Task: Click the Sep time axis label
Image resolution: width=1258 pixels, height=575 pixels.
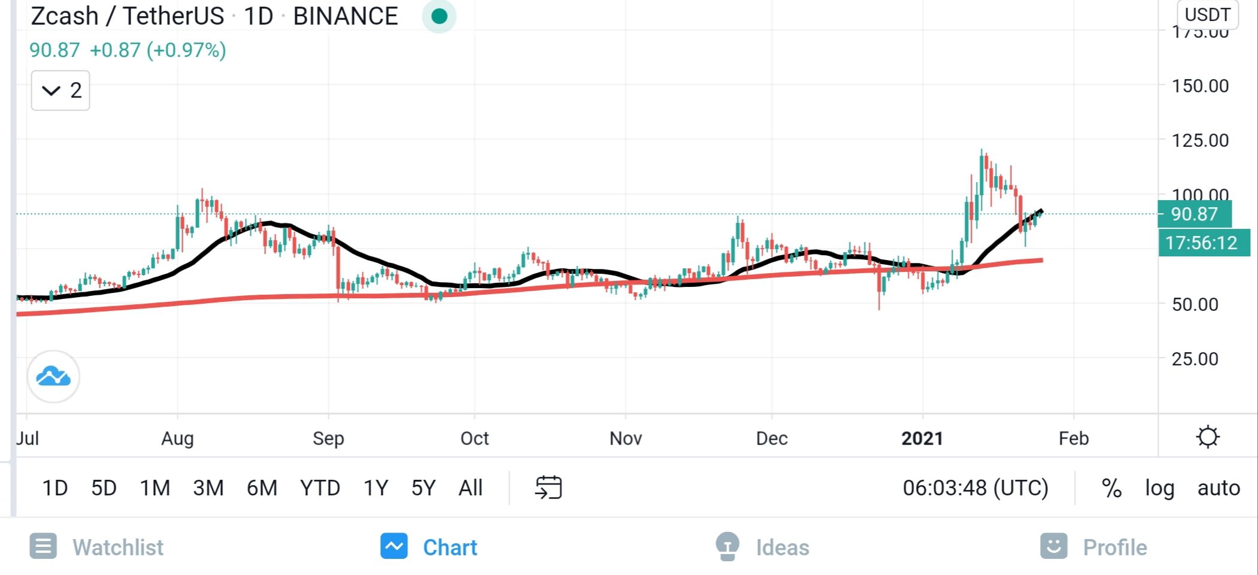Action: click(x=328, y=438)
